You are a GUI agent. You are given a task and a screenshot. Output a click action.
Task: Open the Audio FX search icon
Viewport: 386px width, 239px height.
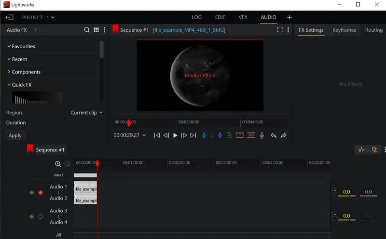tap(87, 30)
